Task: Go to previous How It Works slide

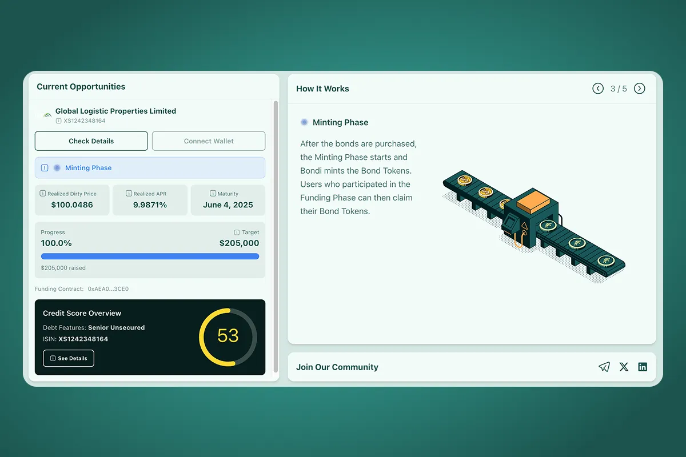Action: point(598,89)
